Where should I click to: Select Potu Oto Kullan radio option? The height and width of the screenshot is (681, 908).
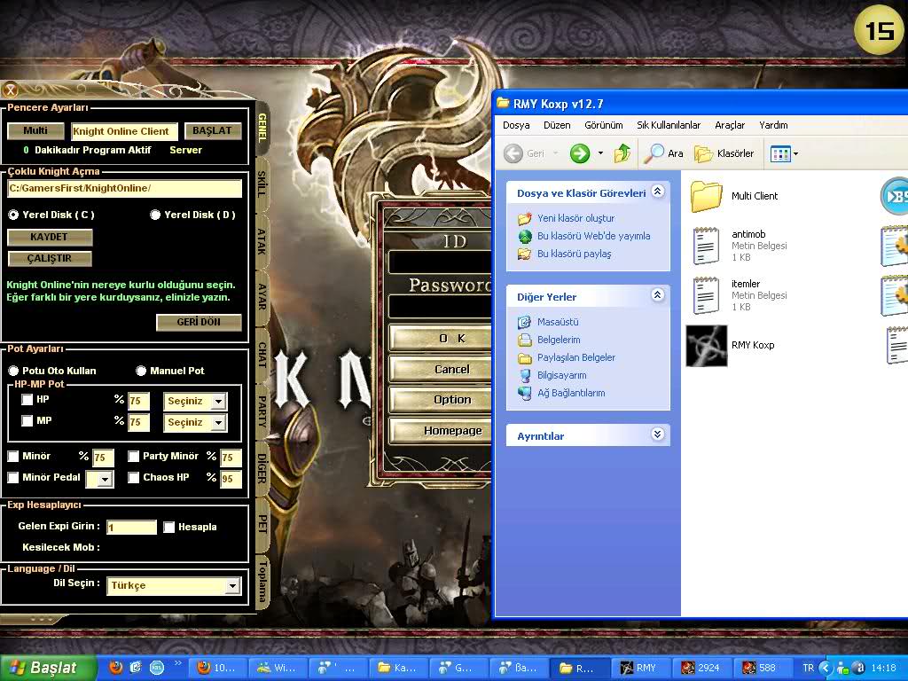pos(13,371)
